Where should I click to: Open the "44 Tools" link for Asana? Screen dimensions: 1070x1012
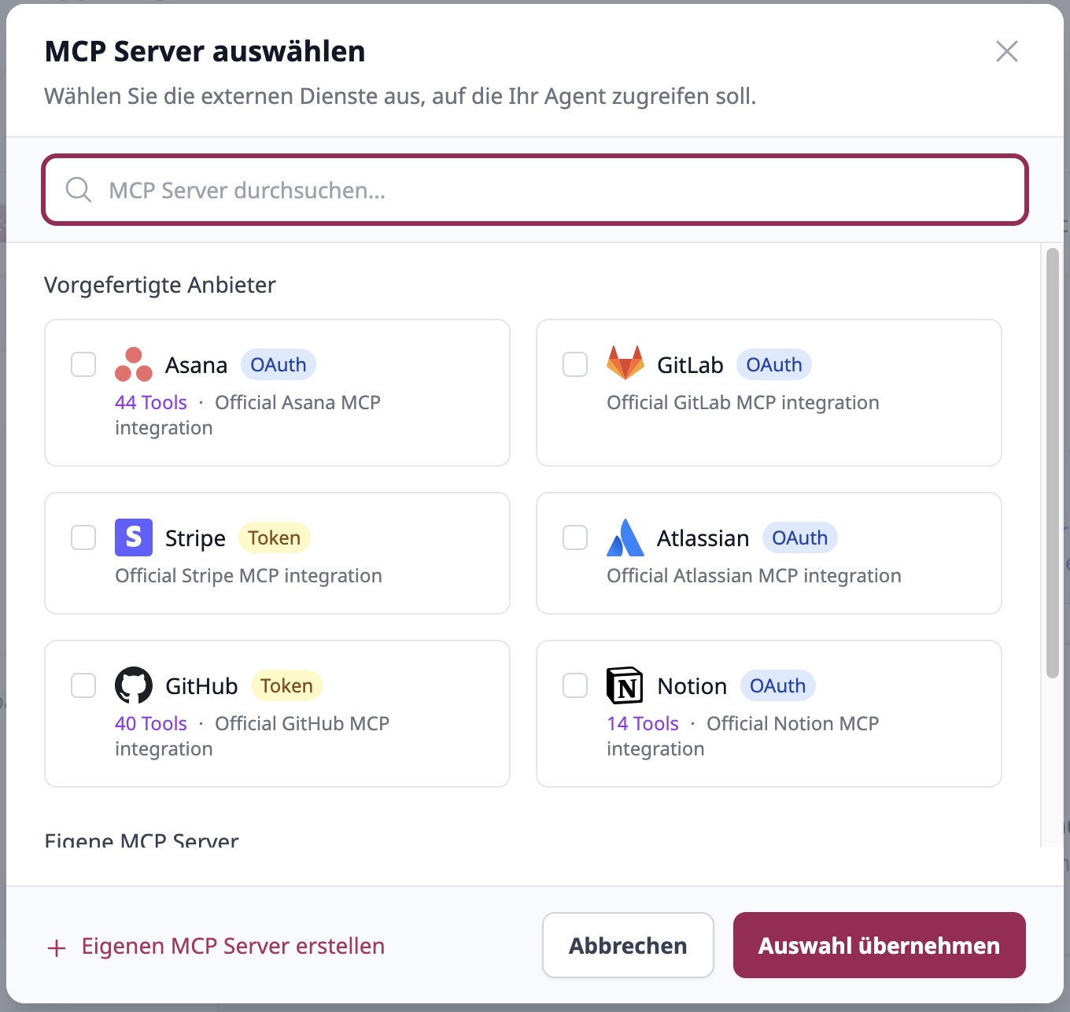[x=150, y=402]
